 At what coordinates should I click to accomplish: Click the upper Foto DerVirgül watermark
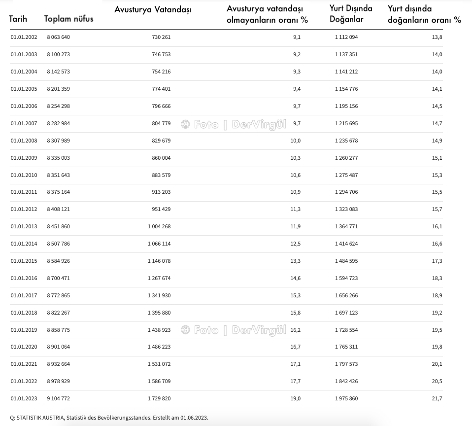pyautogui.click(x=234, y=124)
